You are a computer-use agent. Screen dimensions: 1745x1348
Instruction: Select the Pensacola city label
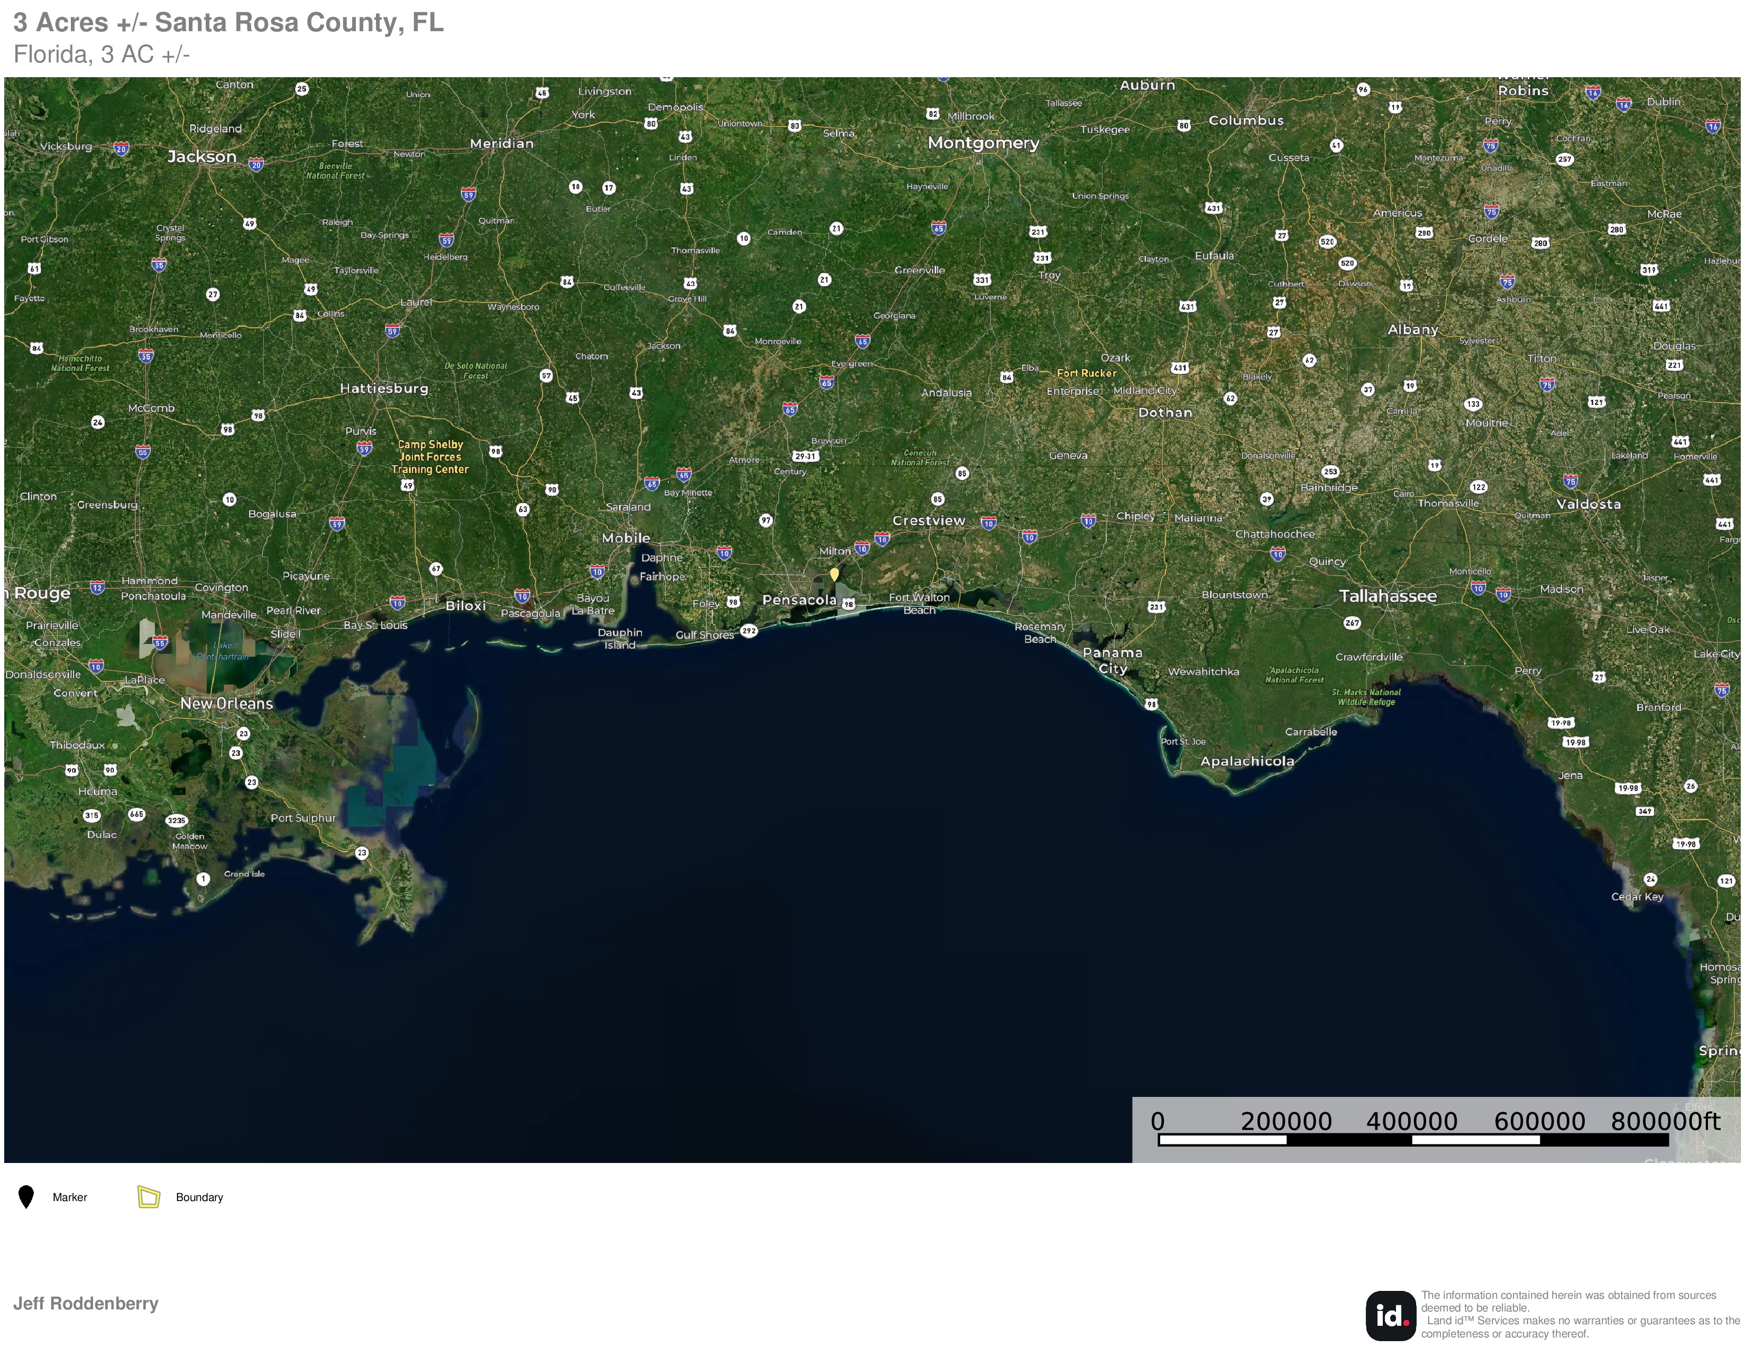[x=799, y=600]
